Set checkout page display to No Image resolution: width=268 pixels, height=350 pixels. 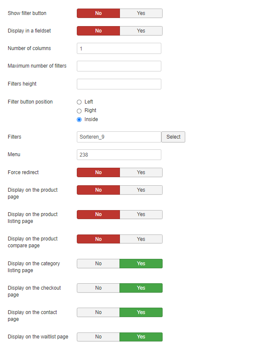coord(99,288)
